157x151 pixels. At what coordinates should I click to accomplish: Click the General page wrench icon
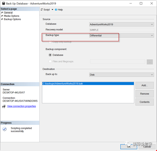(x=2, y=13)
